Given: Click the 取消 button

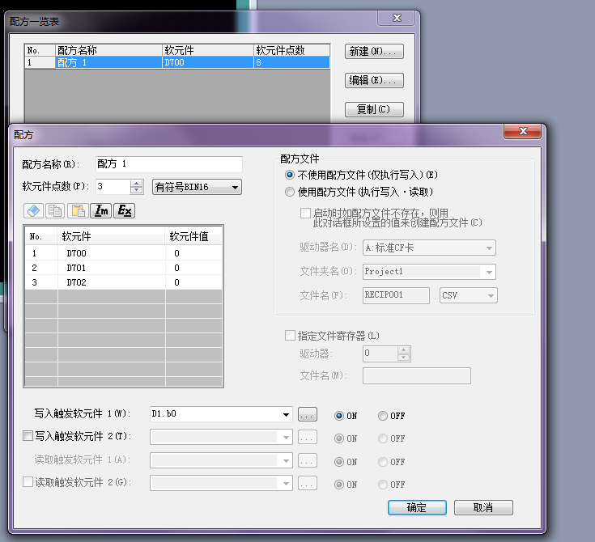Looking at the screenshot, I should (483, 508).
